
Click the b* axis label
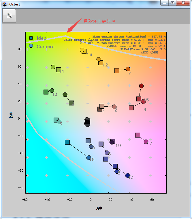tap(11, 115)
